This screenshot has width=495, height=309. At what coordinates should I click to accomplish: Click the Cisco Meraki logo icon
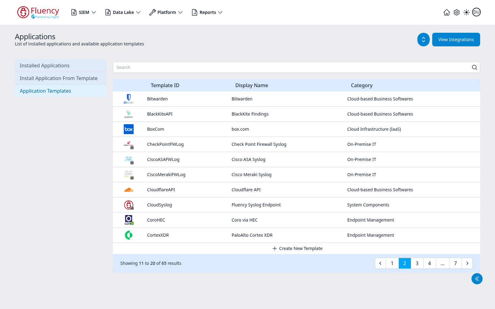[129, 175]
